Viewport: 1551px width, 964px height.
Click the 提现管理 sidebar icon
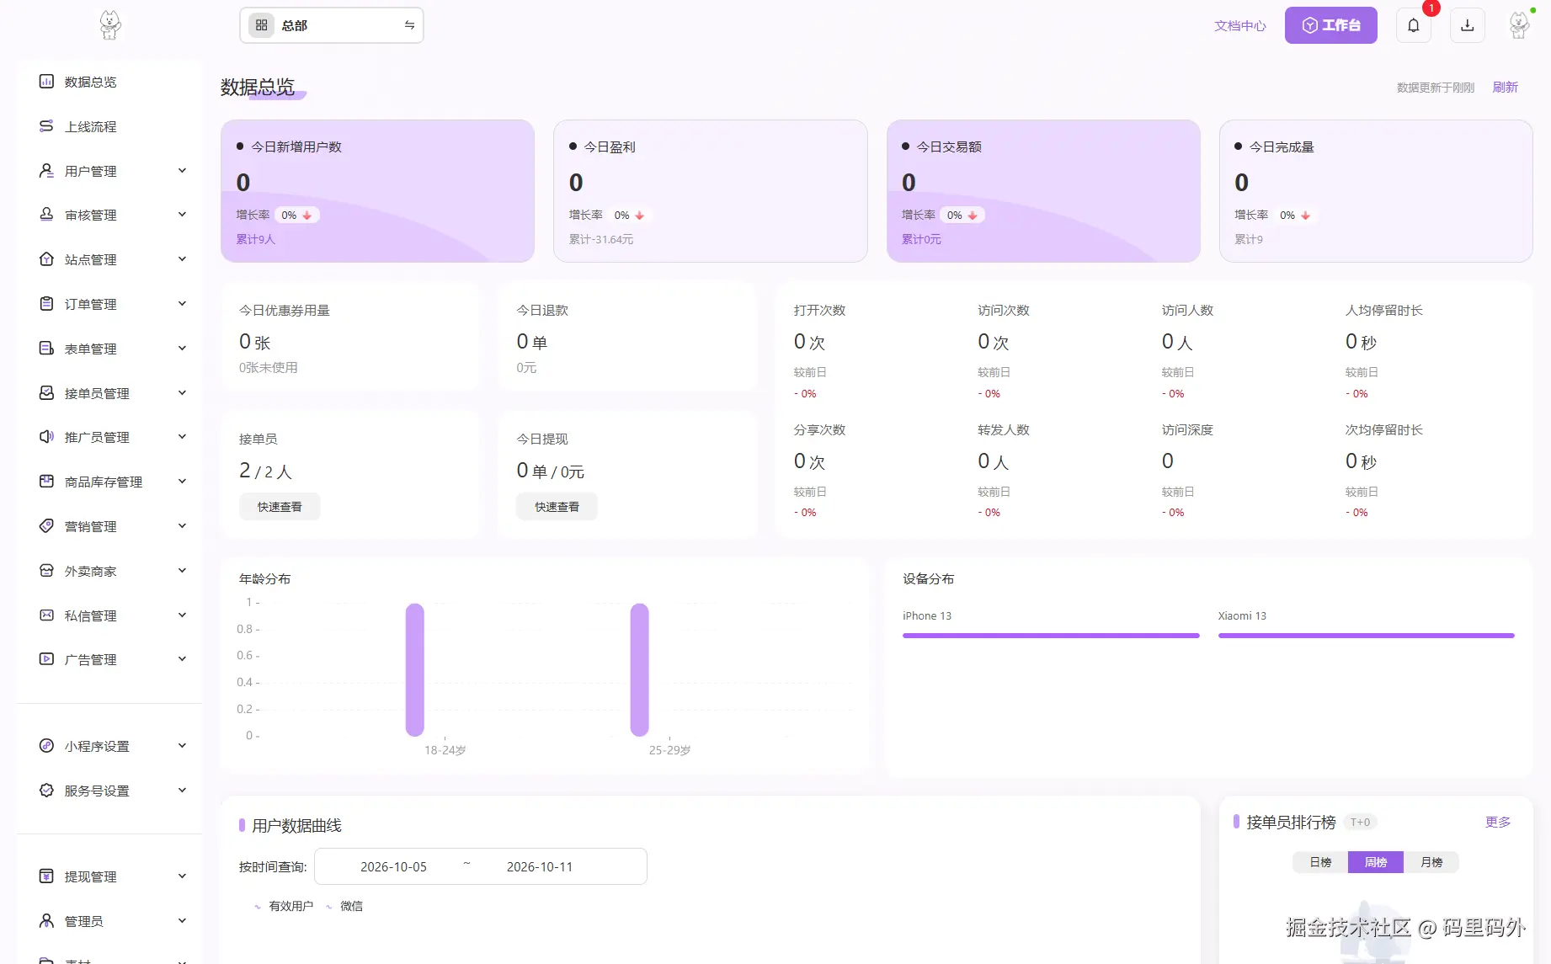coord(46,876)
